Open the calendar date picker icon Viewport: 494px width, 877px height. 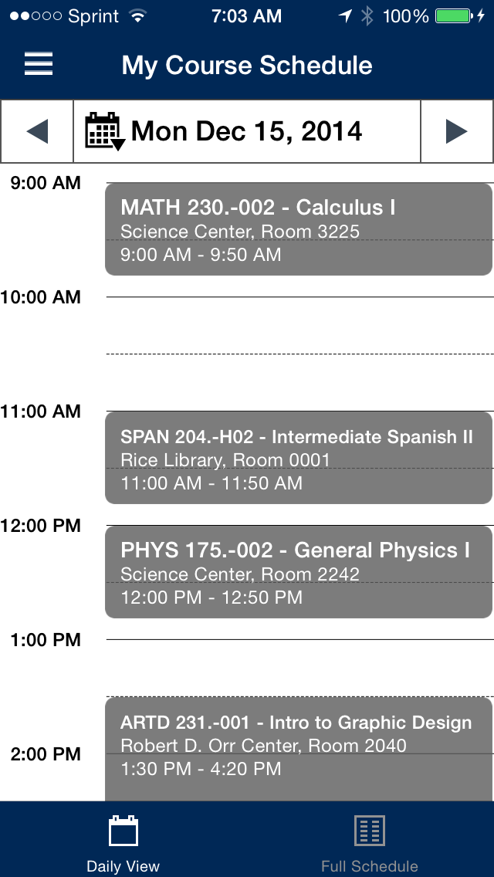tap(105, 131)
